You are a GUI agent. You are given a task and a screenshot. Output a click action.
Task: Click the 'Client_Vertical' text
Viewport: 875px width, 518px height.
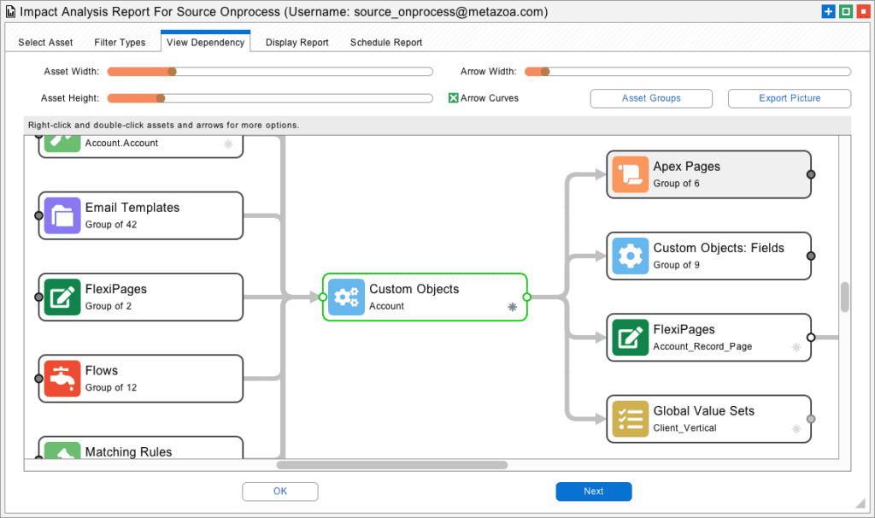tap(684, 427)
